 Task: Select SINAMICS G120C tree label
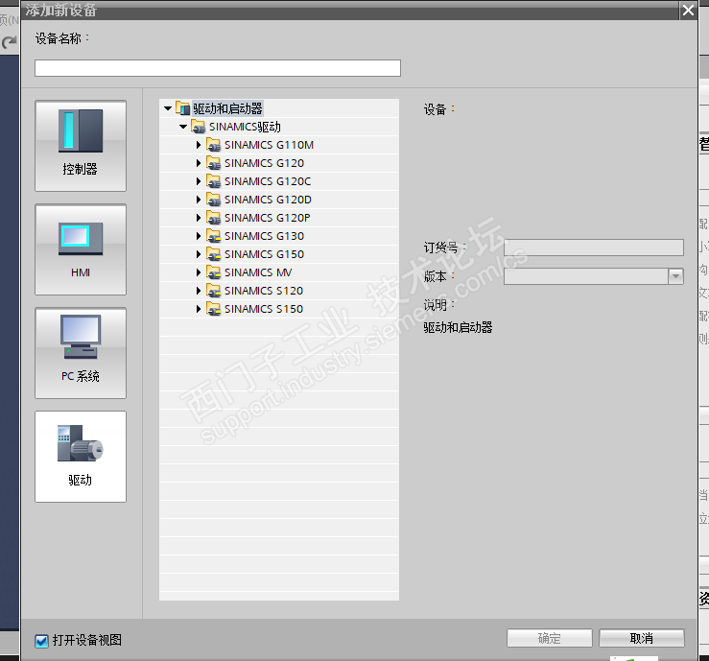click(x=268, y=181)
